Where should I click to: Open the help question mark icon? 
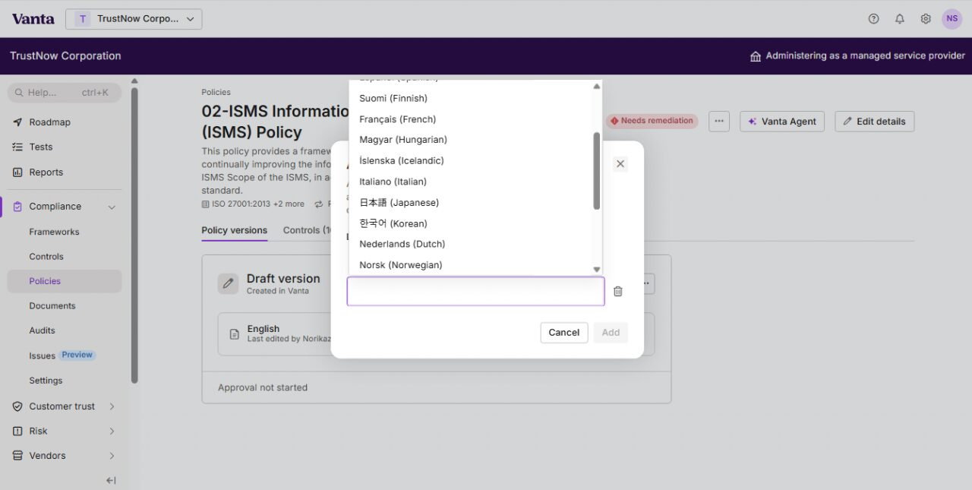pyautogui.click(x=873, y=19)
